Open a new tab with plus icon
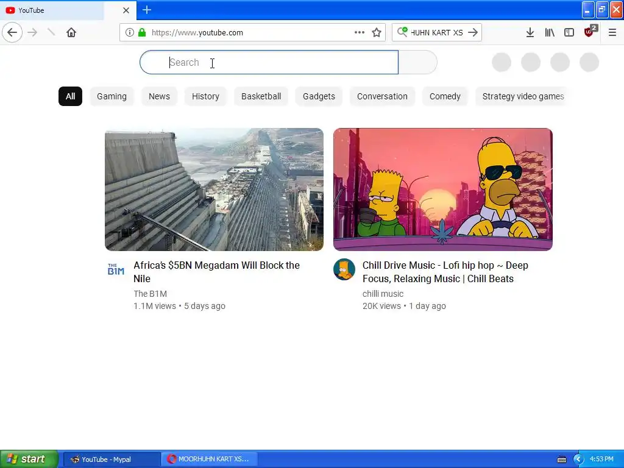Image resolution: width=624 pixels, height=468 pixels. coord(146,10)
